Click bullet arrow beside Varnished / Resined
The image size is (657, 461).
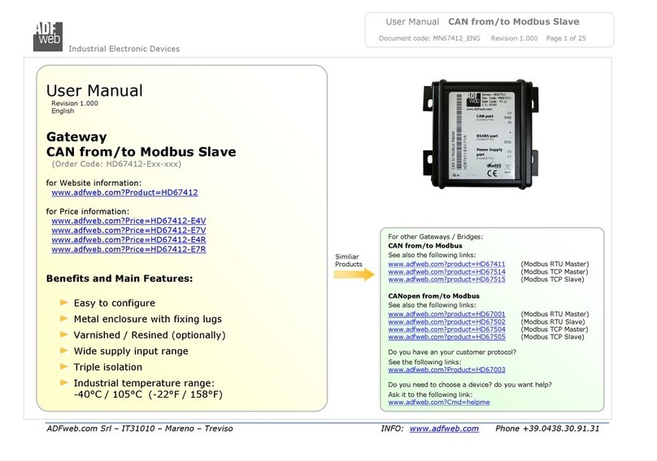coord(64,334)
